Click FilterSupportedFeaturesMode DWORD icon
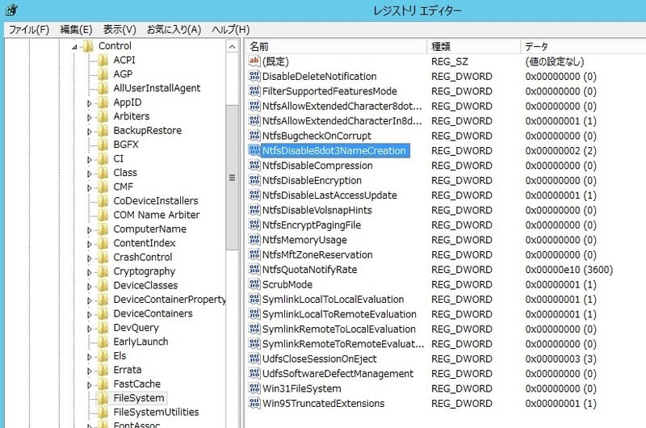The width and height of the screenshot is (646, 428). (254, 90)
